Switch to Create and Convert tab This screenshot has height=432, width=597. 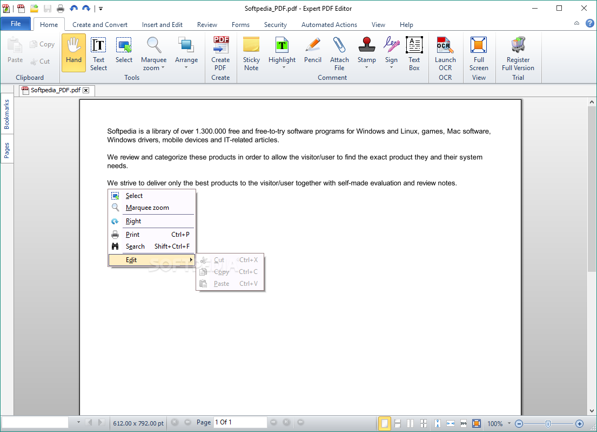tap(100, 25)
